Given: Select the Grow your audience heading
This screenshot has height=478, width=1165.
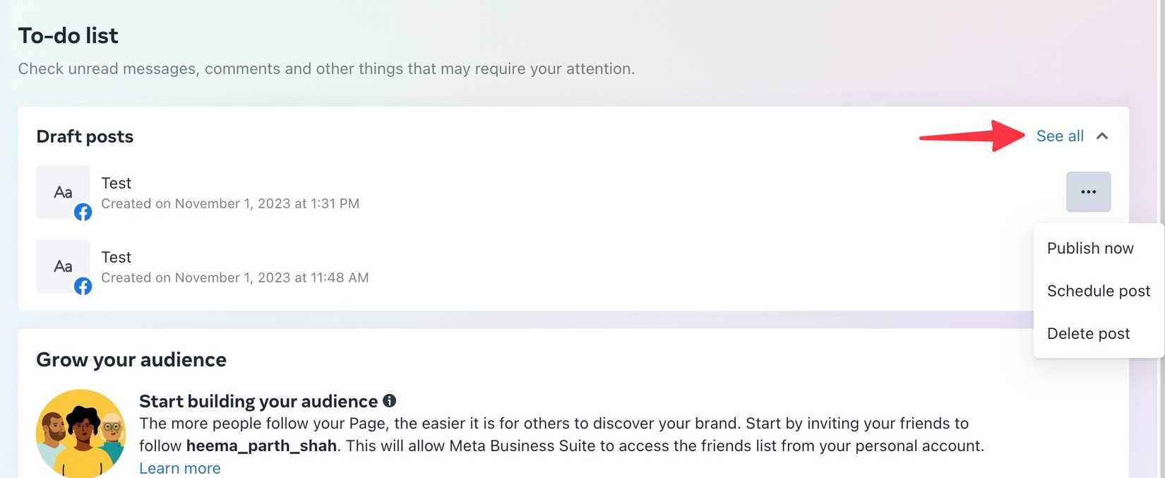Looking at the screenshot, I should click(131, 359).
